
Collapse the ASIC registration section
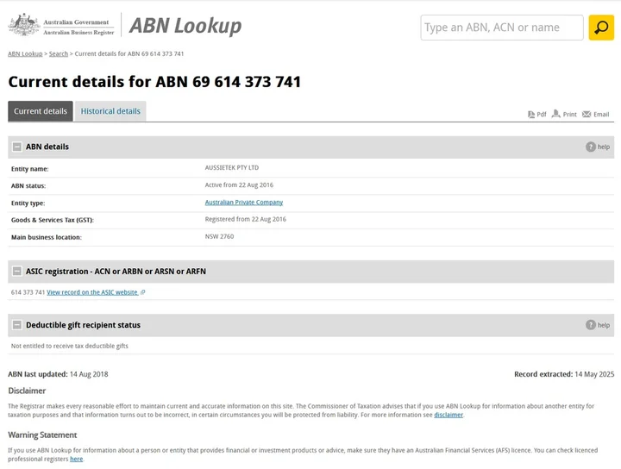[17, 272]
